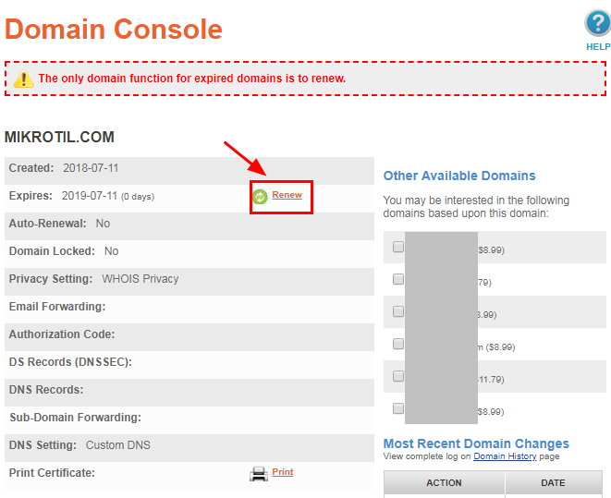Click the Email Forwarding row label
Viewport: 611px width, 498px height.
(x=57, y=307)
